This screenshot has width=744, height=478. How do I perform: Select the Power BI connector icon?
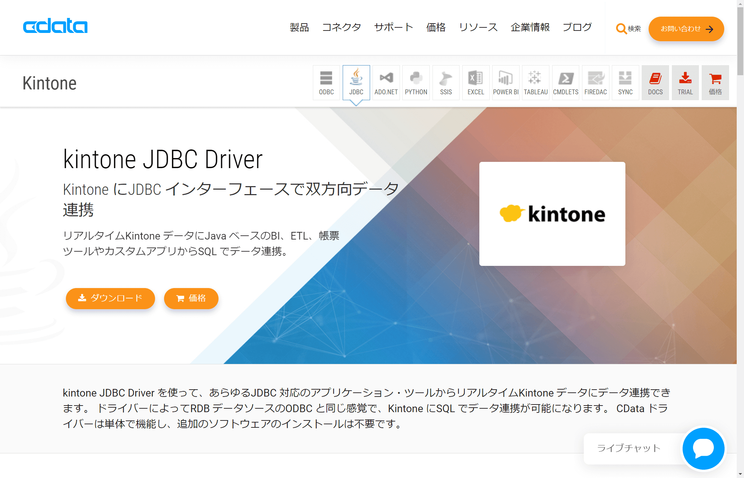click(505, 83)
